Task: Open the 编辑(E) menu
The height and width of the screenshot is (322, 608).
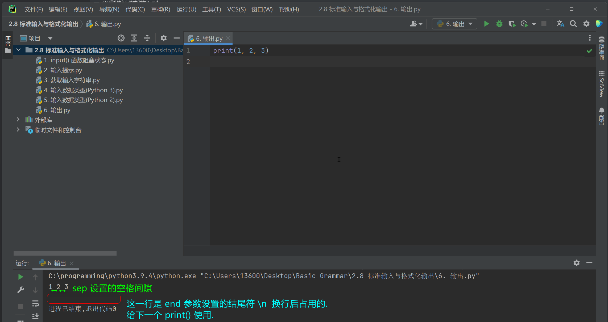Action: [x=58, y=10]
